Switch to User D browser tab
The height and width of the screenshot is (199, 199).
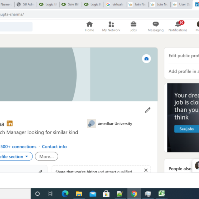182,4
